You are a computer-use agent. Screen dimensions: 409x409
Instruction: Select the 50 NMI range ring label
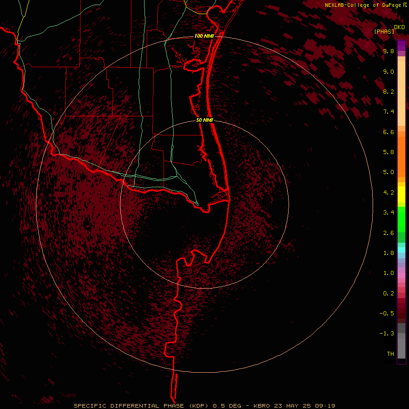click(204, 120)
